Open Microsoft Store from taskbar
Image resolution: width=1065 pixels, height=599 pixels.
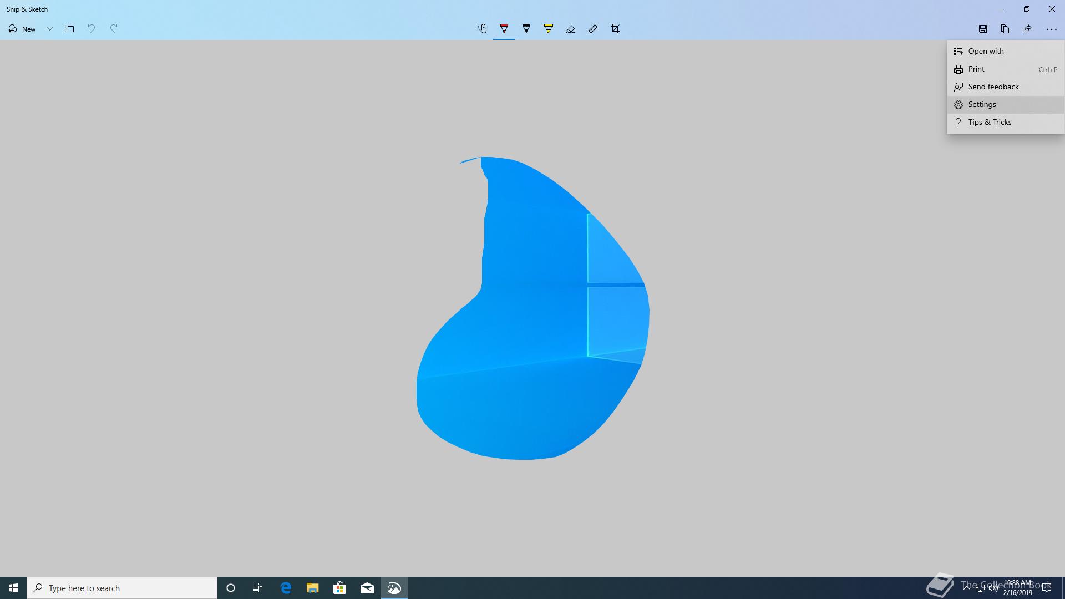[340, 588]
